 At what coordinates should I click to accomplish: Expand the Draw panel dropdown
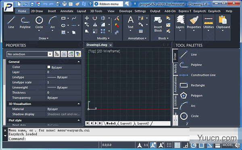[44, 38]
